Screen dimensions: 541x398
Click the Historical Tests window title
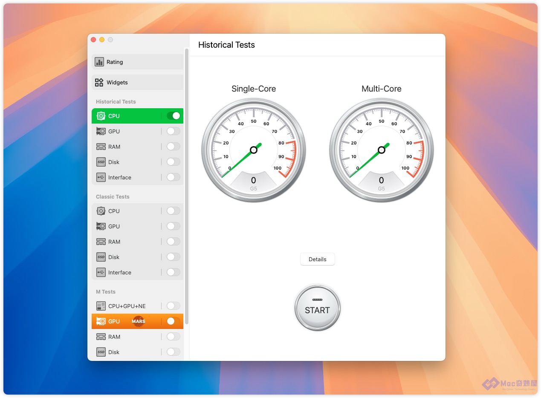[226, 45]
